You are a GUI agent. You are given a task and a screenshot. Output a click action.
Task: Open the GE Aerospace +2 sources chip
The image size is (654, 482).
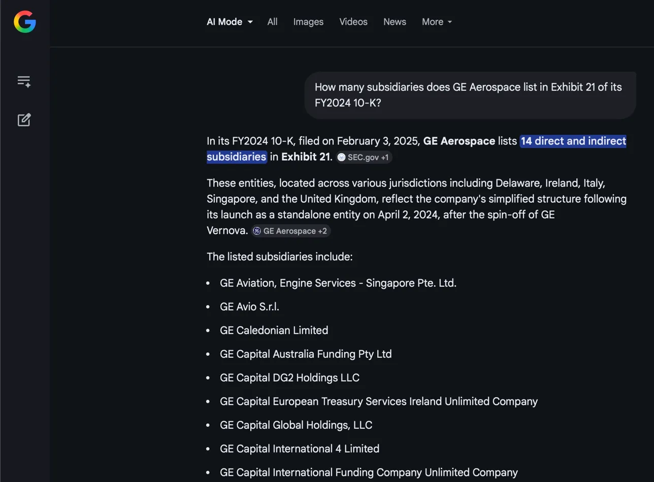point(290,231)
